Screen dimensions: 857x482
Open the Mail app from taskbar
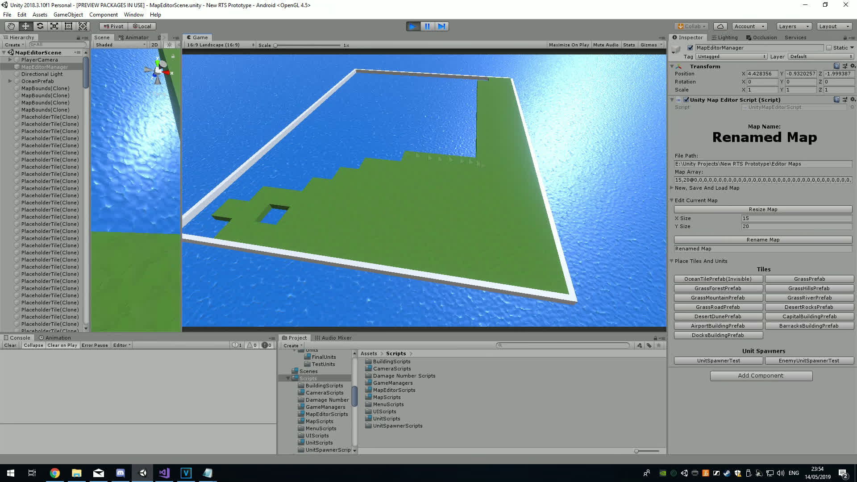click(98, 473)
